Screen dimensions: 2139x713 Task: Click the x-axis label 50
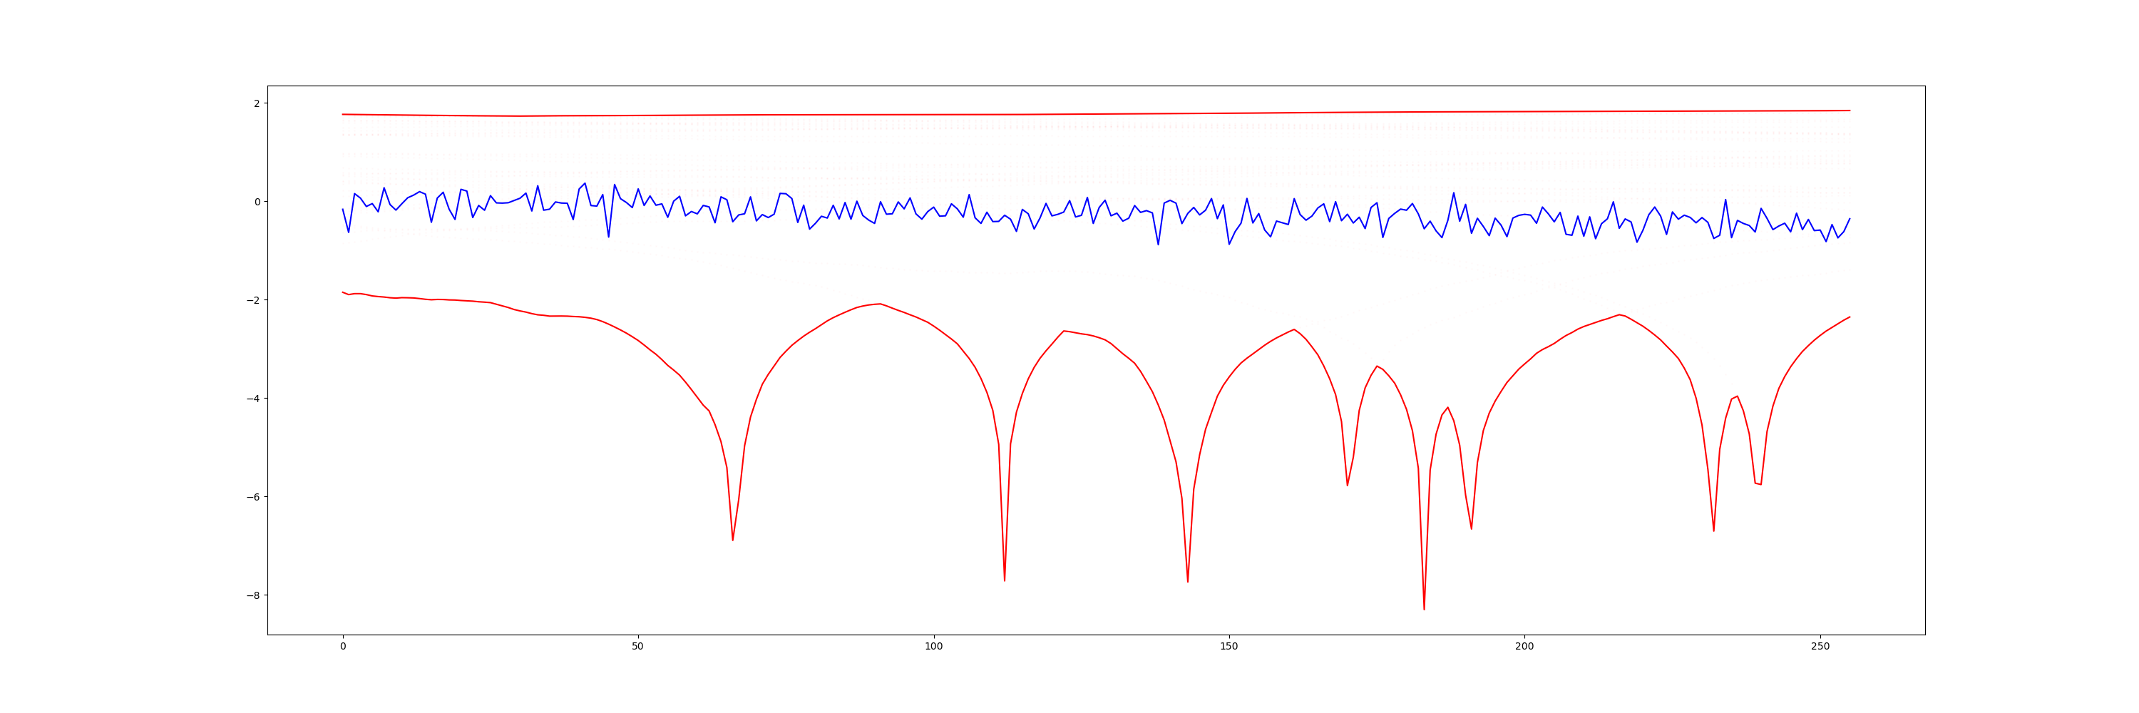[x=637, y=647]
